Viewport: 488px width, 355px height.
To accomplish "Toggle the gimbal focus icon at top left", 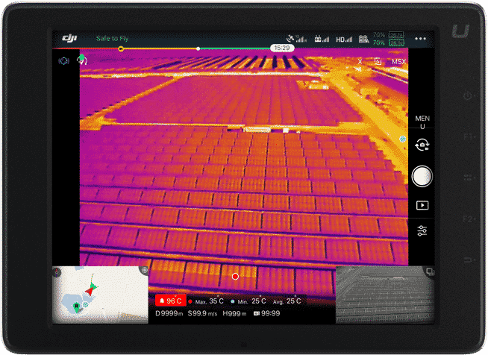I will (63, 60).
